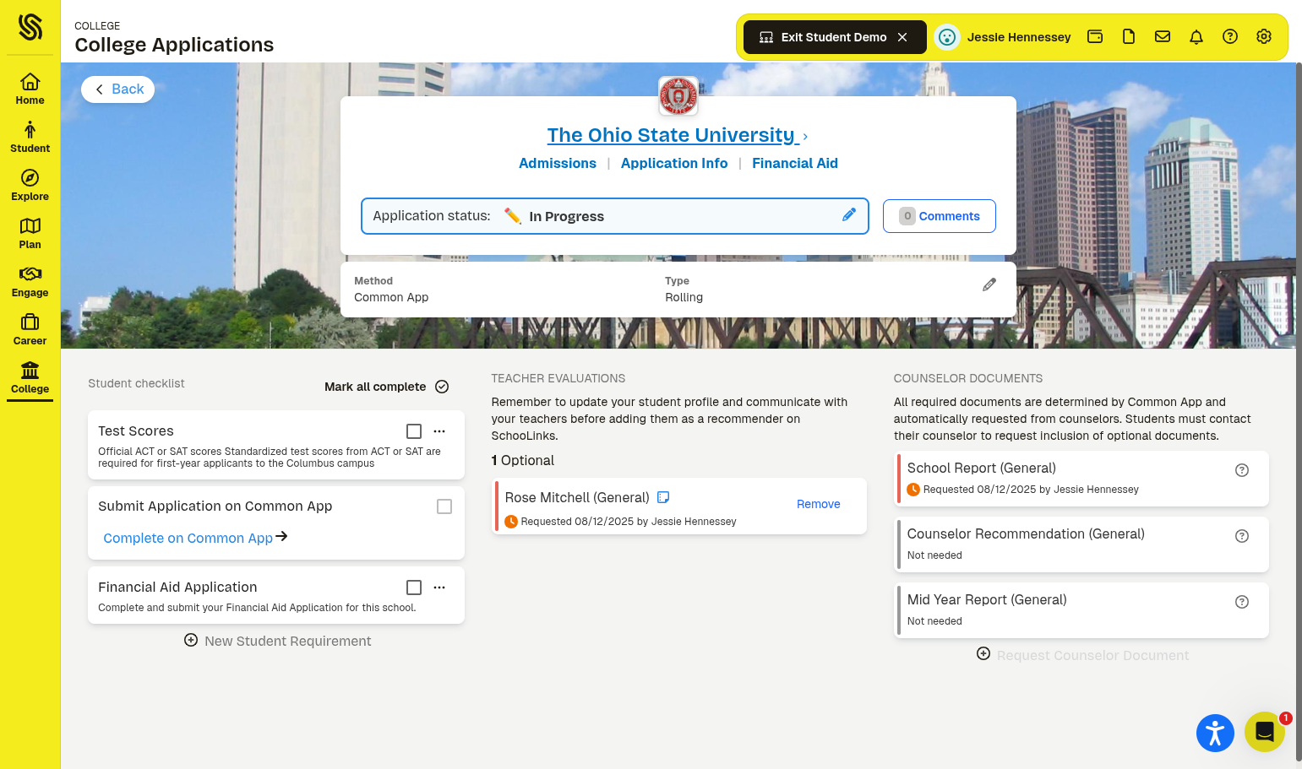Open the Comments button
Image resolution: width=1302 pixels, height=769 pixels.
(940, 216)
